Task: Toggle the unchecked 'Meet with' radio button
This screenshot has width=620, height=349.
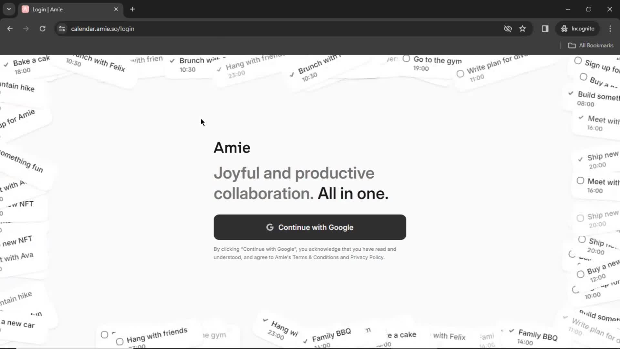Action: (x=580, y=181)
